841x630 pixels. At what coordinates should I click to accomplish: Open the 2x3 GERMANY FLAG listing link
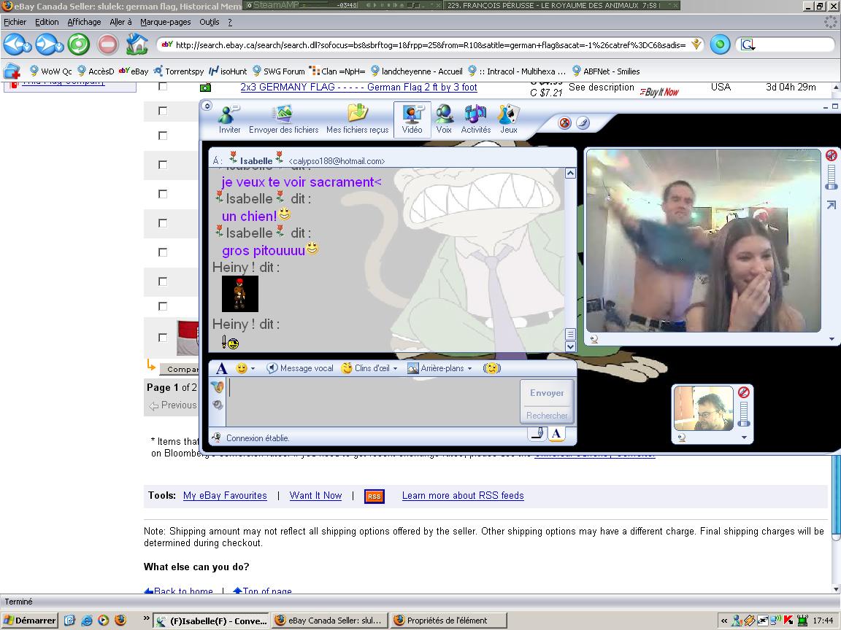(359, 87)
